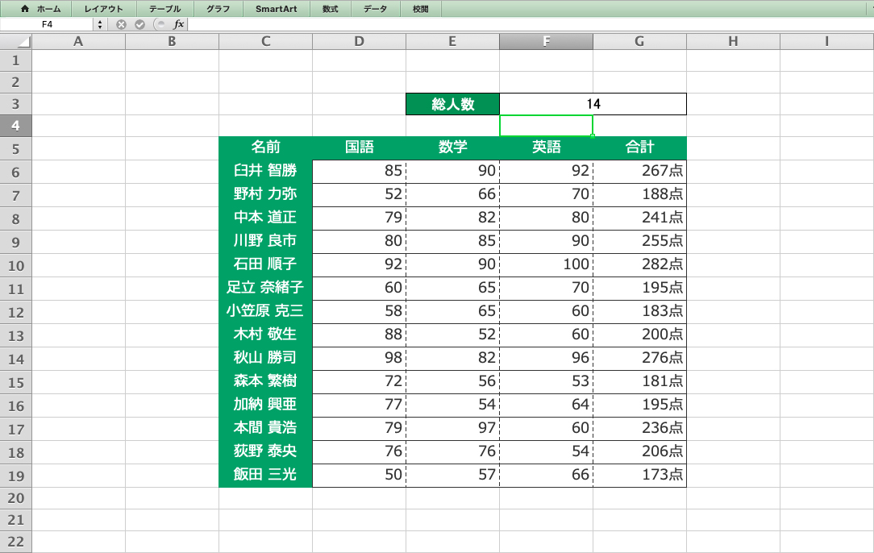The image size is (874, 553).
Task: Select the name cell 足立 奈緒子
Action: (x=266, y=289)
